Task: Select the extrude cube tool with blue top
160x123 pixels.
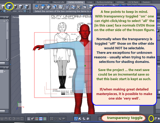Action: [43, 7]
